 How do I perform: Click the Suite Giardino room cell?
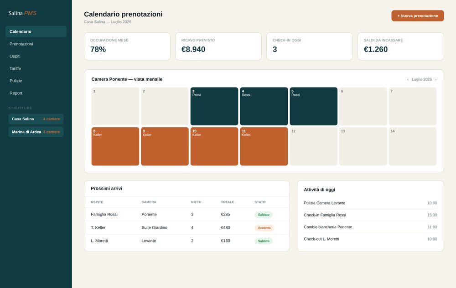(155, 227)
